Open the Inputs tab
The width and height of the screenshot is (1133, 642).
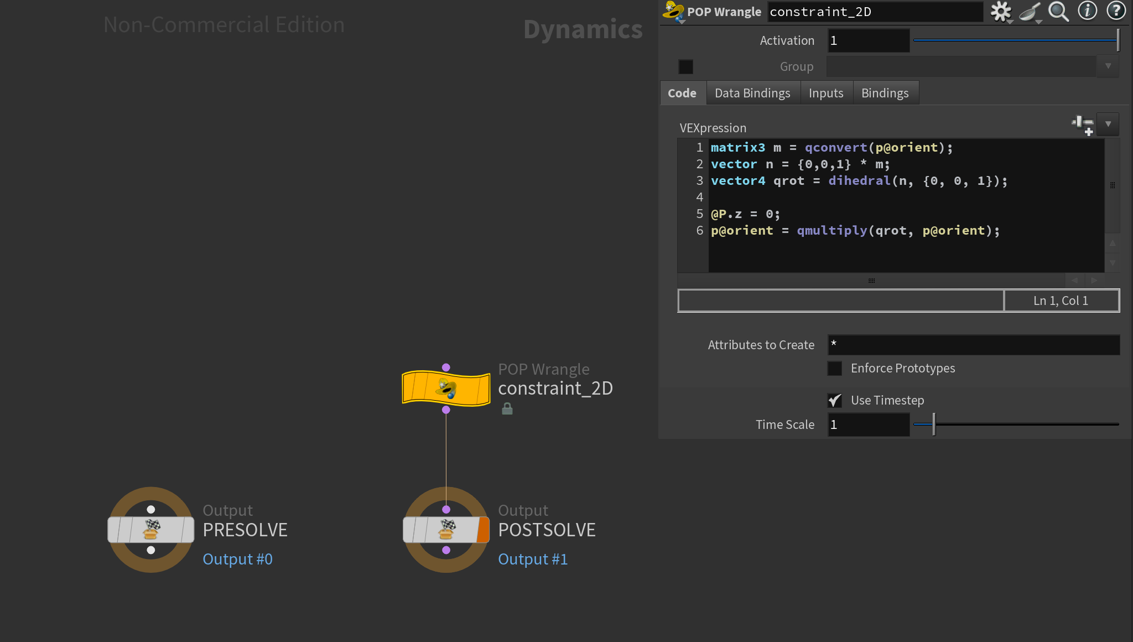click(x=826, y=93)
